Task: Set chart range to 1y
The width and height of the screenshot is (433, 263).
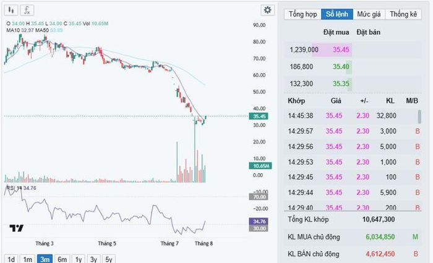Action: 79,259
